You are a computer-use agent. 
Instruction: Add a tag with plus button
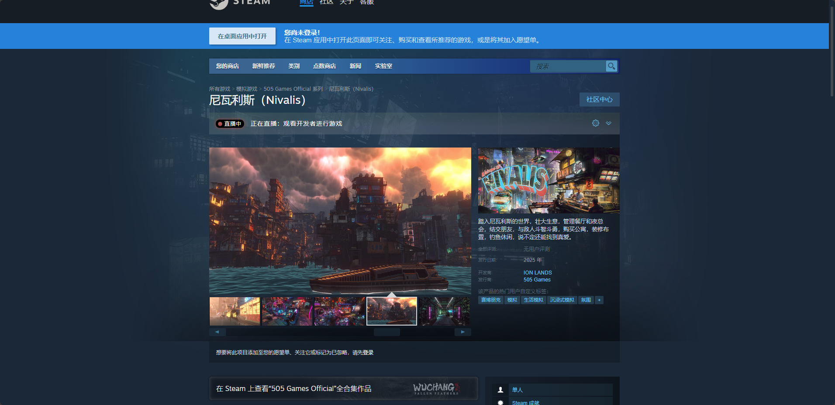(x=599, y=300)
